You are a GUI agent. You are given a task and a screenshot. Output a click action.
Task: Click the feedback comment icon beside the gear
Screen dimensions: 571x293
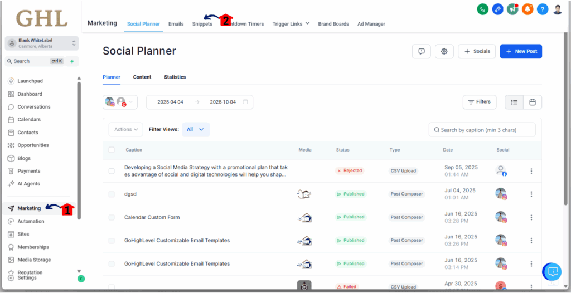tap(422, 51)
